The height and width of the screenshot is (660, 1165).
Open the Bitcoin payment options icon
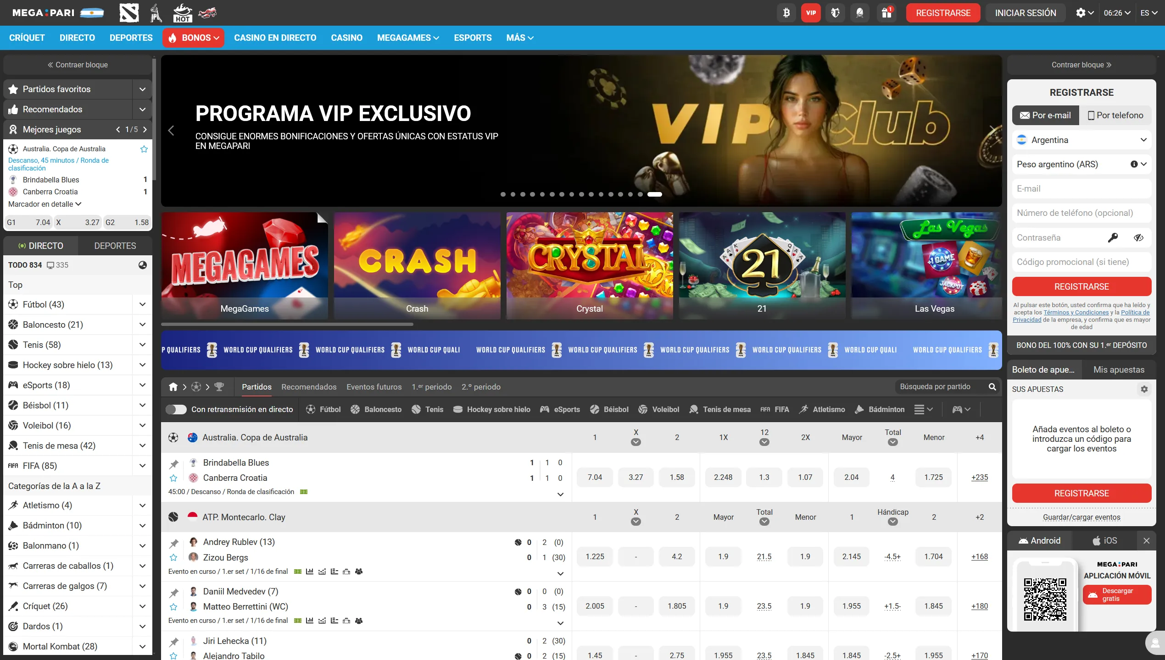[786, 13]
